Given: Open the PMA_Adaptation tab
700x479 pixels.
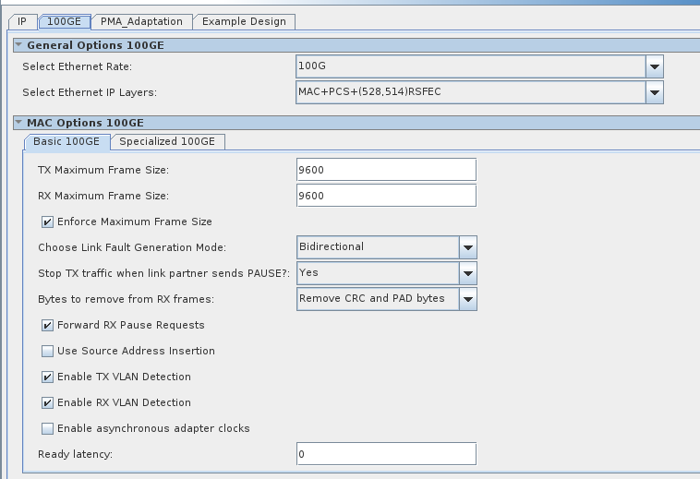Looking at the screenshot, I should pos(141,21).
